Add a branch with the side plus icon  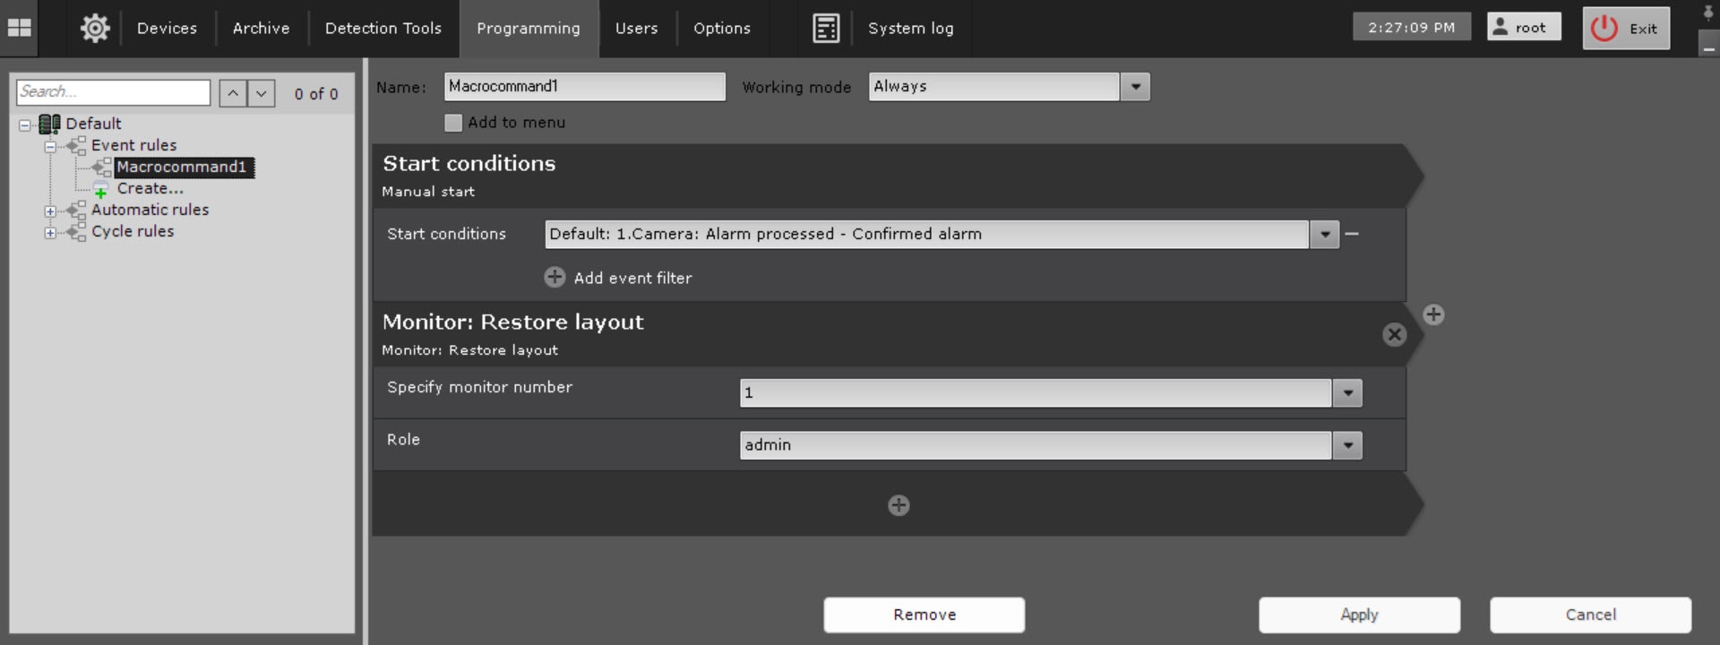pyautogui.click(x=1433, y=314)
